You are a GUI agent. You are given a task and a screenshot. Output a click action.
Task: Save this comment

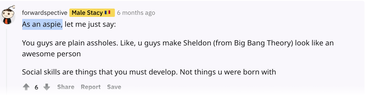(x=114, y=87)
